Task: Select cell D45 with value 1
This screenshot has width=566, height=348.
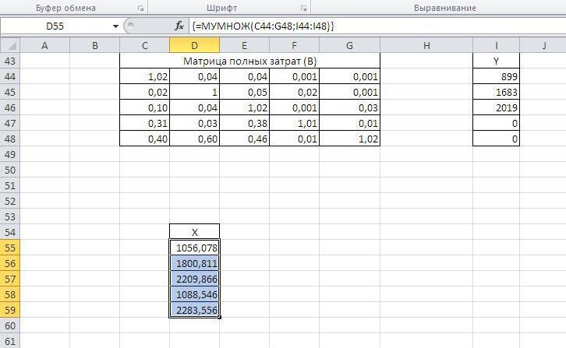Action: 194,92
